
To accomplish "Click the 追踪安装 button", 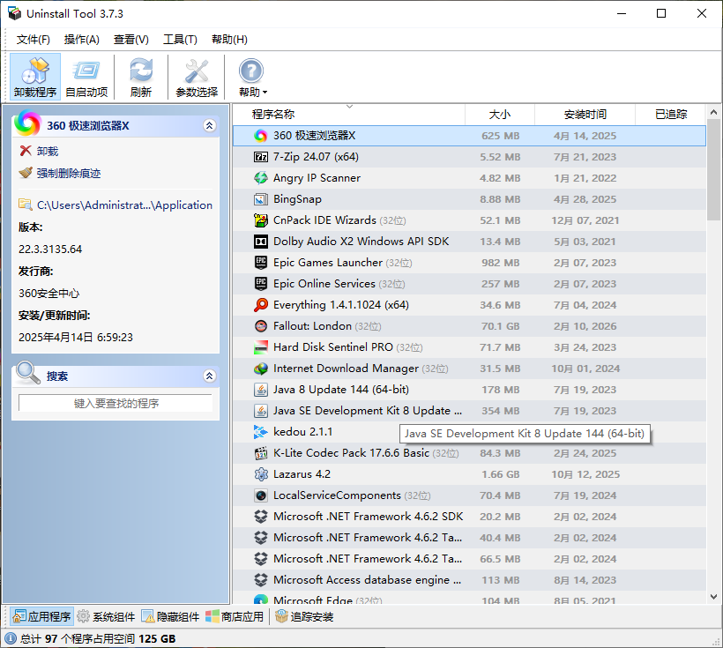I will point(304,616).
